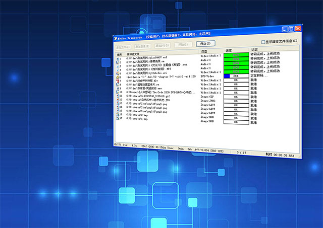Click the 耗时 00:03:39:563 elapsed time
Image resolution: width=323 pixels, height=228 pixels.
[280, 155]
